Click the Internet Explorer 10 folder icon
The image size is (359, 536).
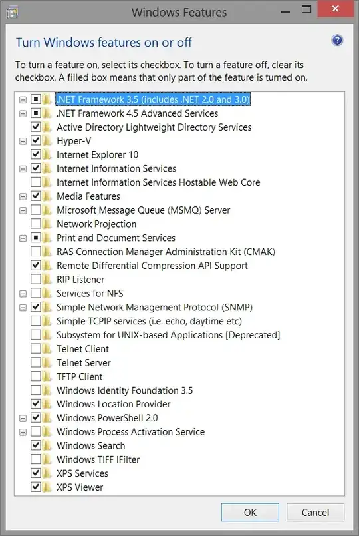47,154
